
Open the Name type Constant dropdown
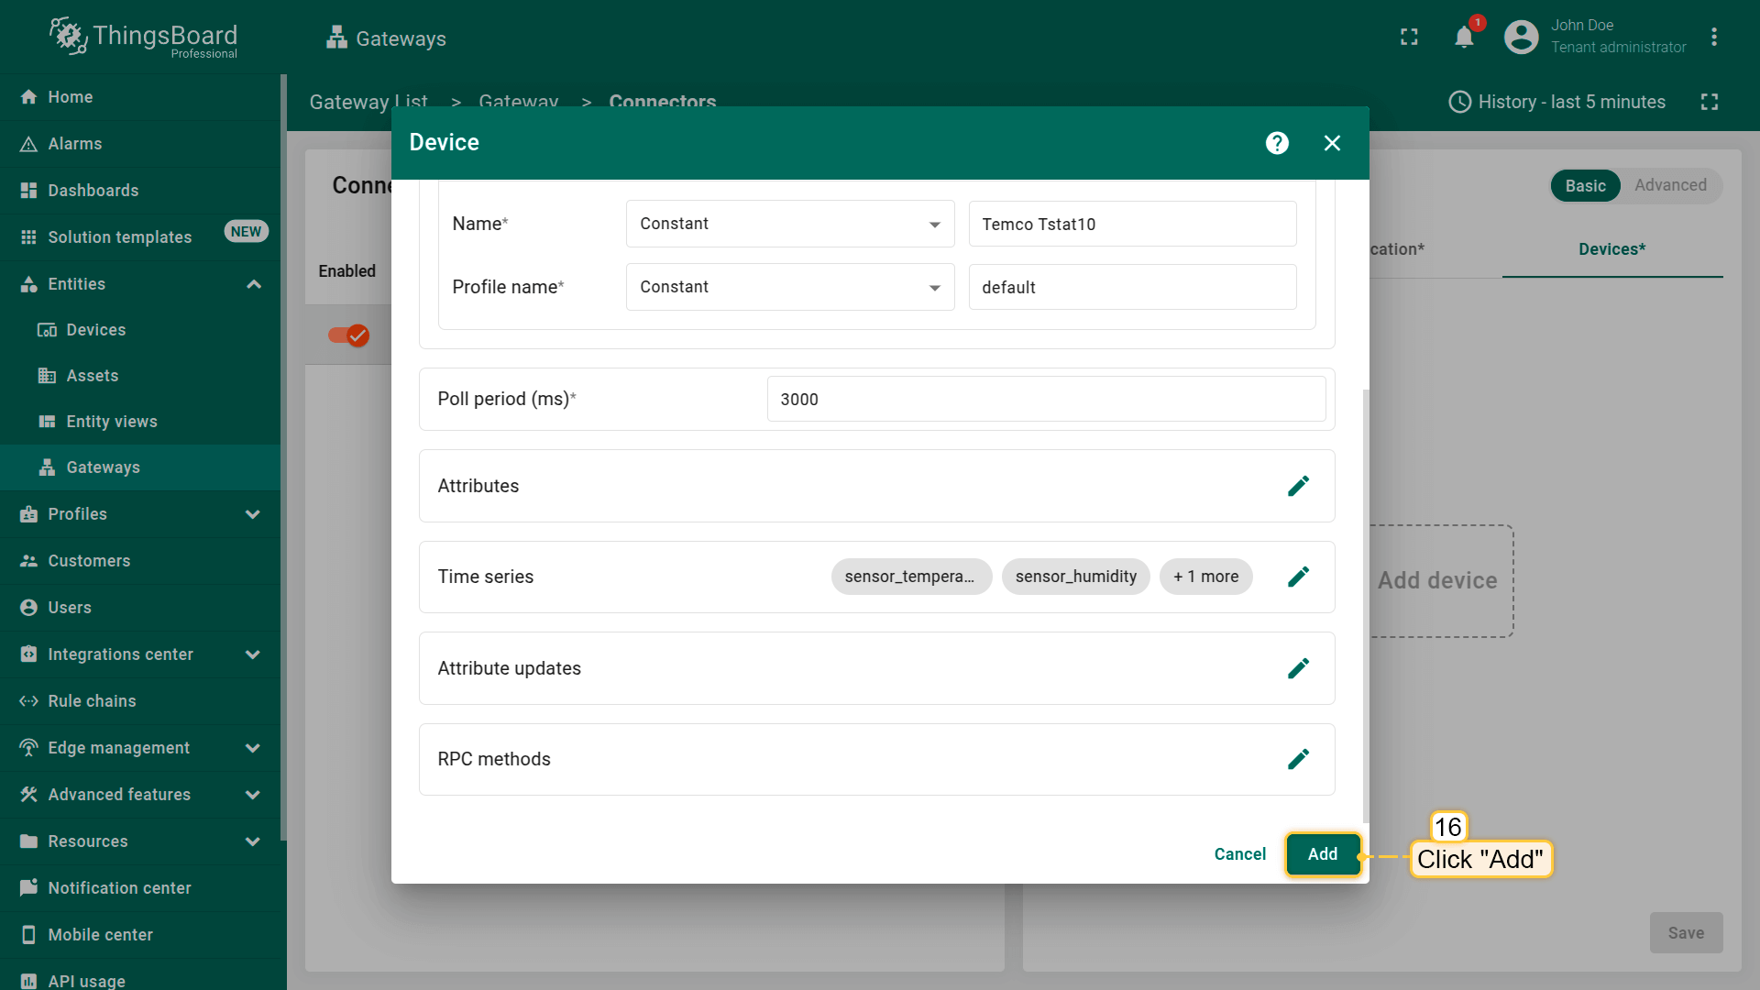click(789, 224)
